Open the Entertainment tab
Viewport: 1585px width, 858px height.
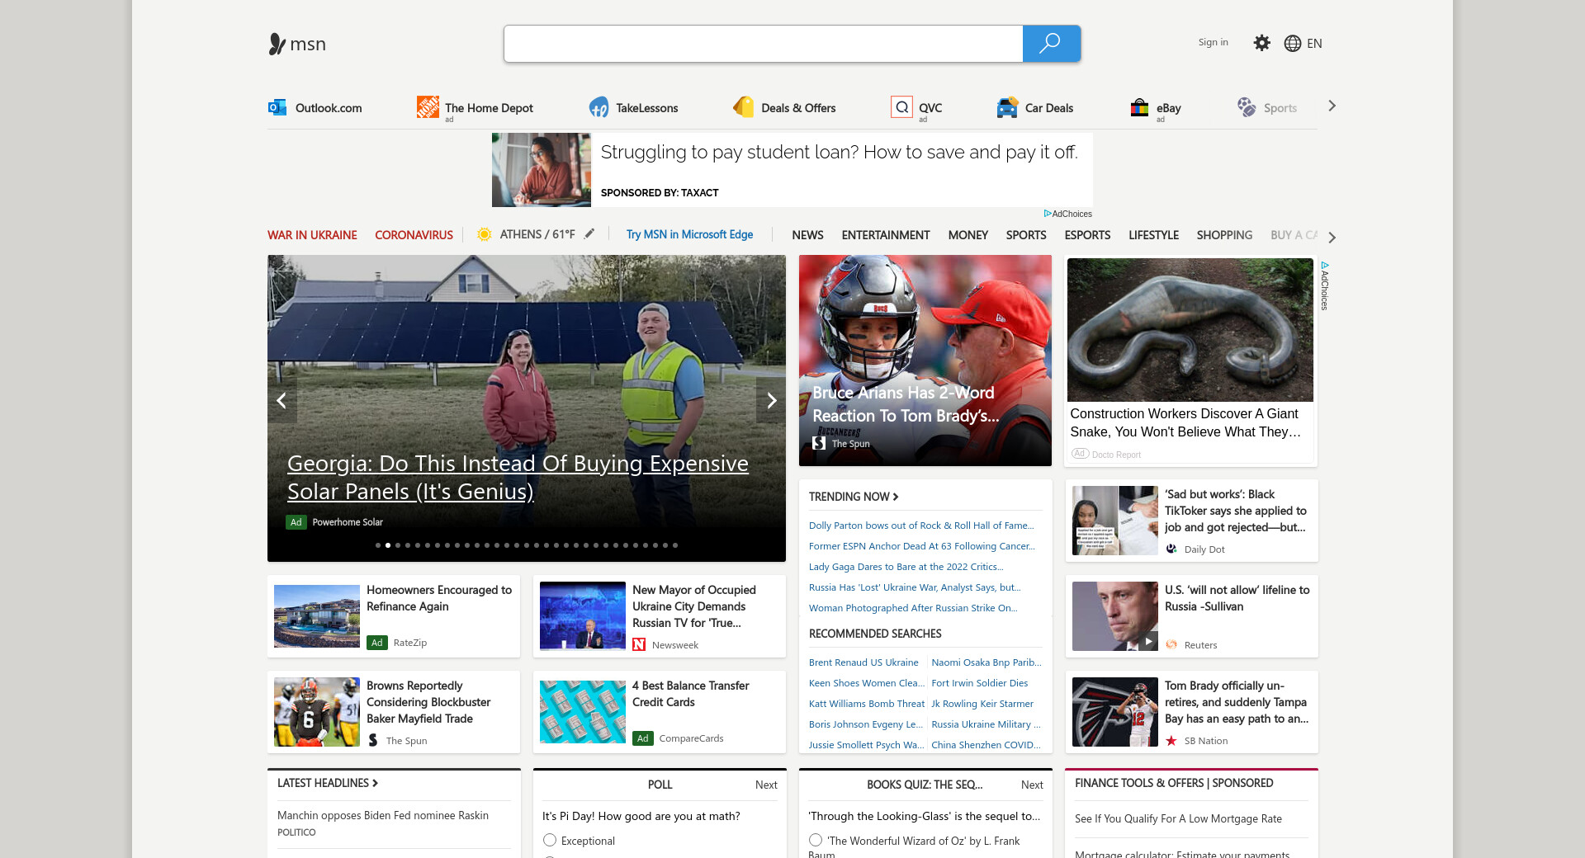click(x=885, y=235)
